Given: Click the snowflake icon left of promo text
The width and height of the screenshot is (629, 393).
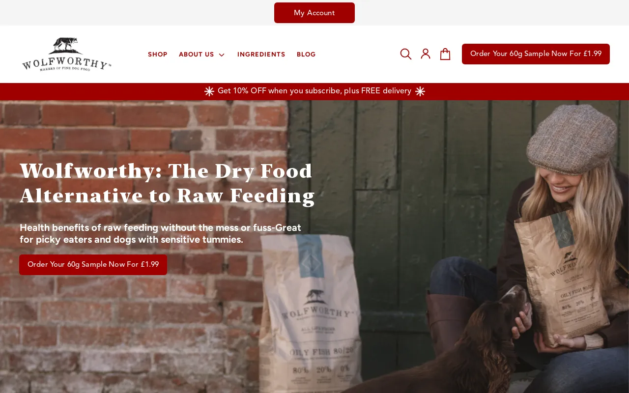Looking at the screenshot, I should click(209, 91).
